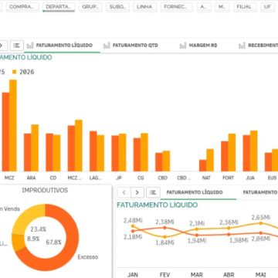Click the ABR month axis label
278x278 pixels.
(229, 275)
